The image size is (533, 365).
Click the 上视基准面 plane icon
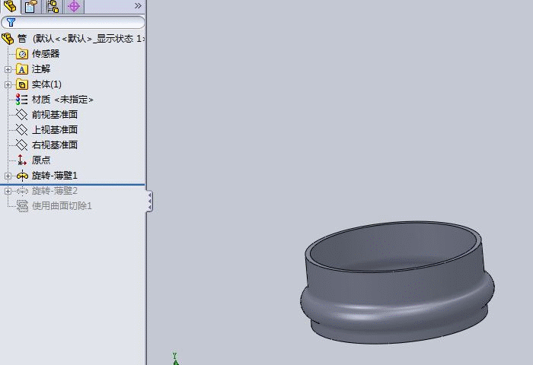[x=22, y=130]
